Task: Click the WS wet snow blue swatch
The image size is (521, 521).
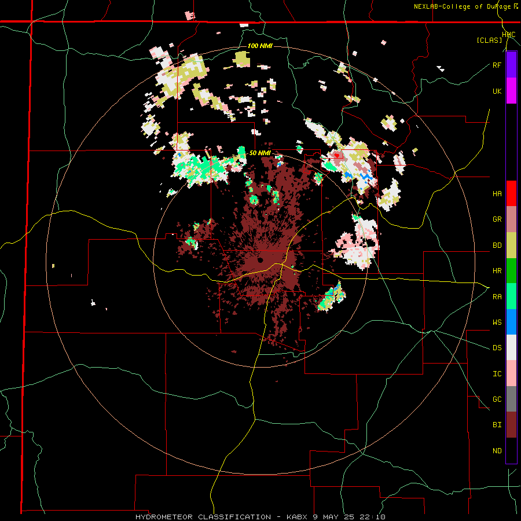Action: coord(511,322)
